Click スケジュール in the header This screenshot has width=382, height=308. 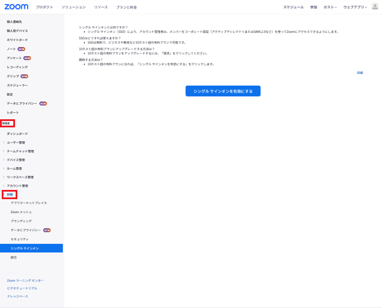(293, 7)
